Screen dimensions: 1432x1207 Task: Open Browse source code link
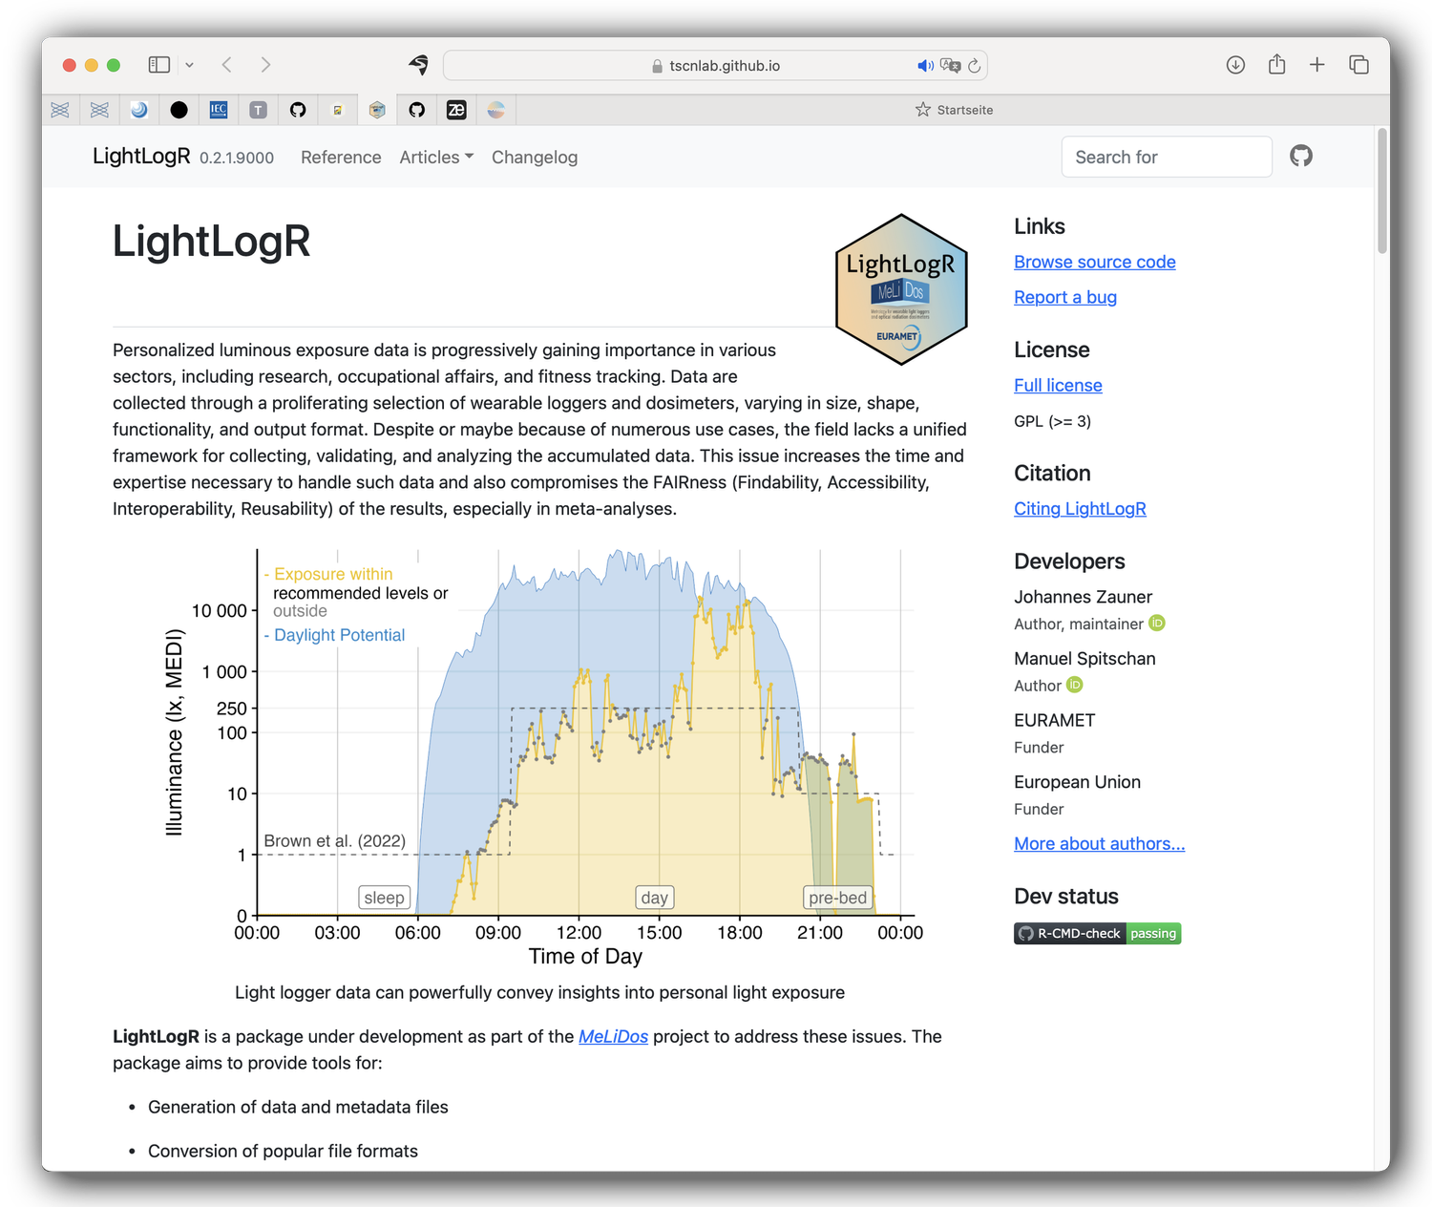coord(1095,262)
